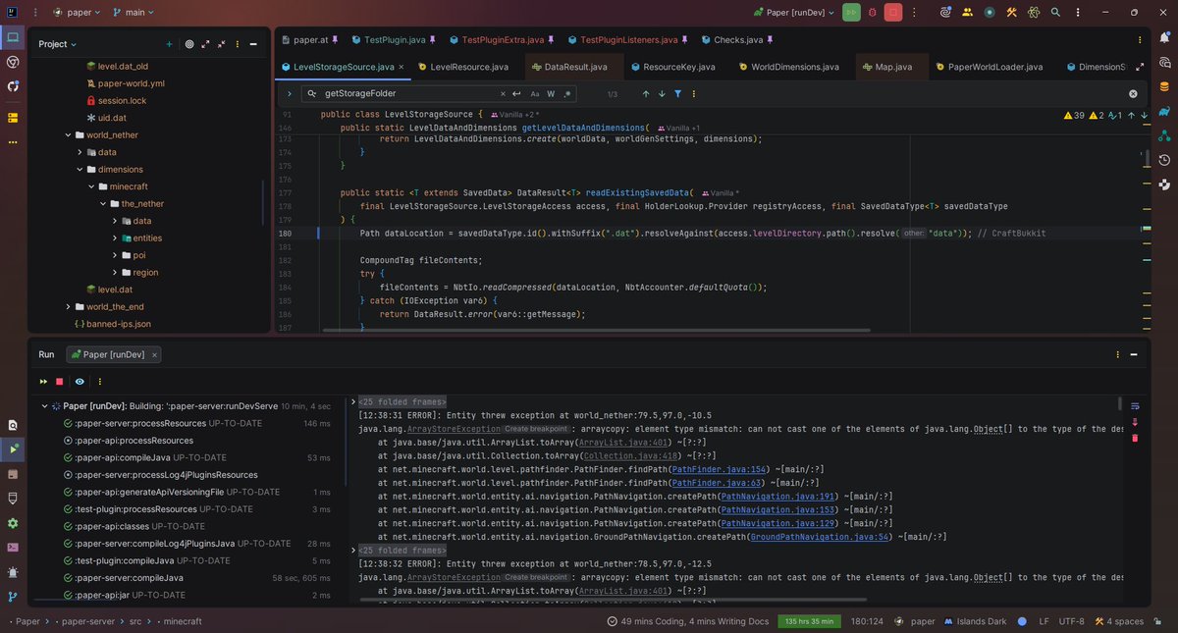Toggle soft-wrap in Run console gutter
1178x633 pixels.
(x=1136, y=405)
